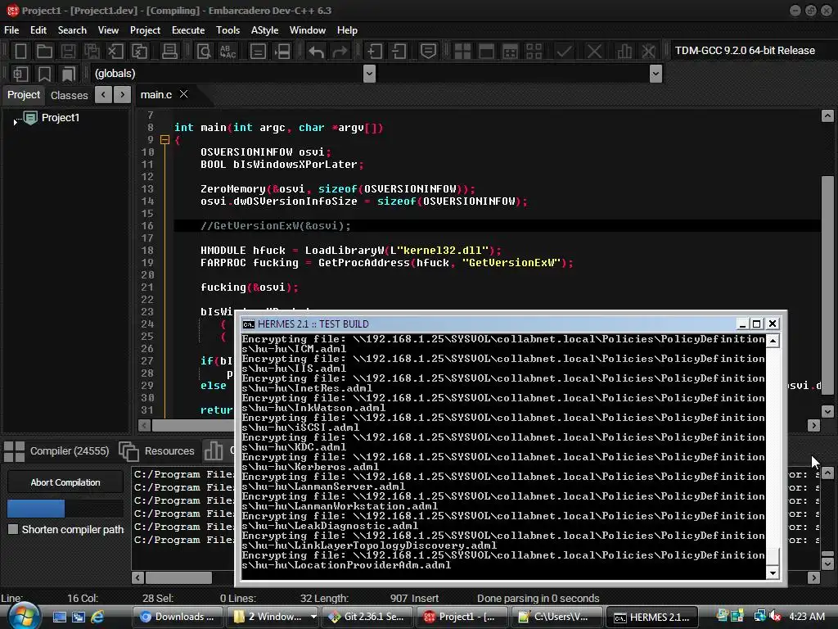Open Internet Explorer from quick launch
Viewport: 838px width, 629px height.
coord(97,617)
